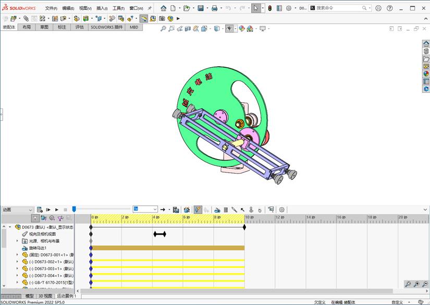Image resolution: width=430 pixels, height=305 pixels.
Task: Open the 工具(T) menu
Action: coord(118,8)
